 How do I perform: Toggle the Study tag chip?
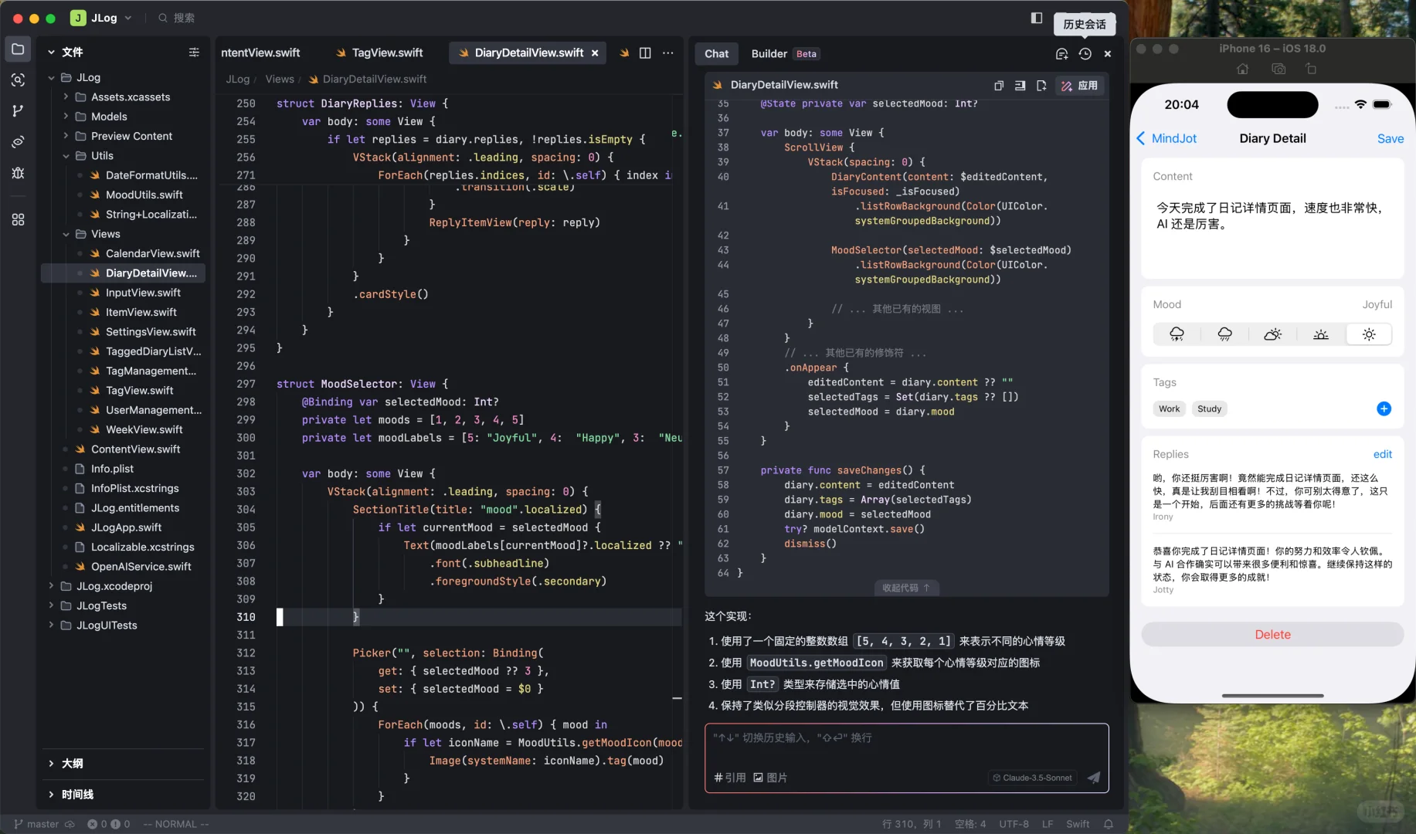1209,409
